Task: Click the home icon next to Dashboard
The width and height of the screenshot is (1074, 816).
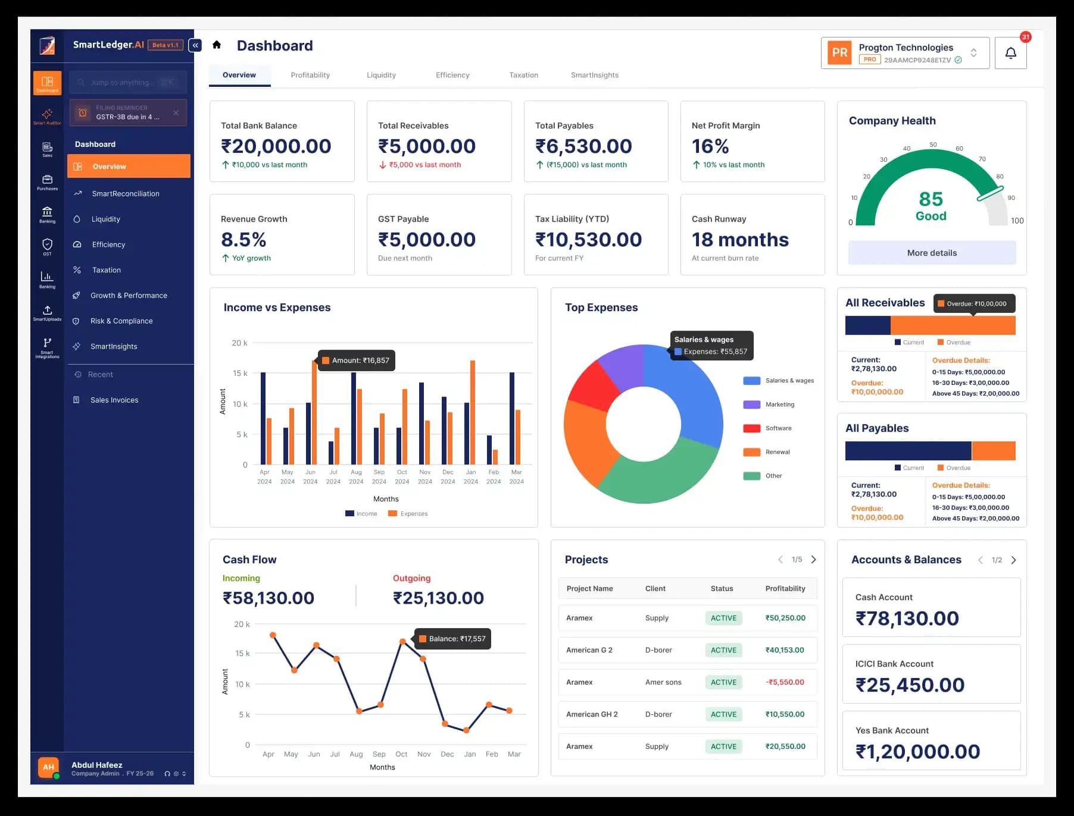Action: (217, 45)
